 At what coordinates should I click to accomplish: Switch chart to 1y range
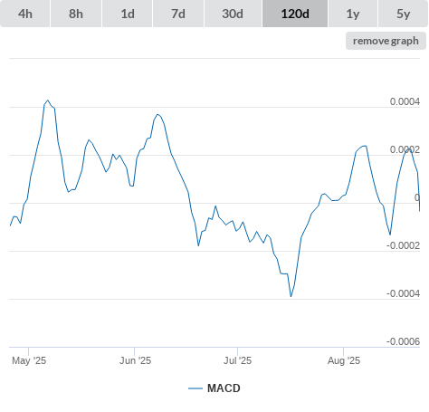point(353,14)
